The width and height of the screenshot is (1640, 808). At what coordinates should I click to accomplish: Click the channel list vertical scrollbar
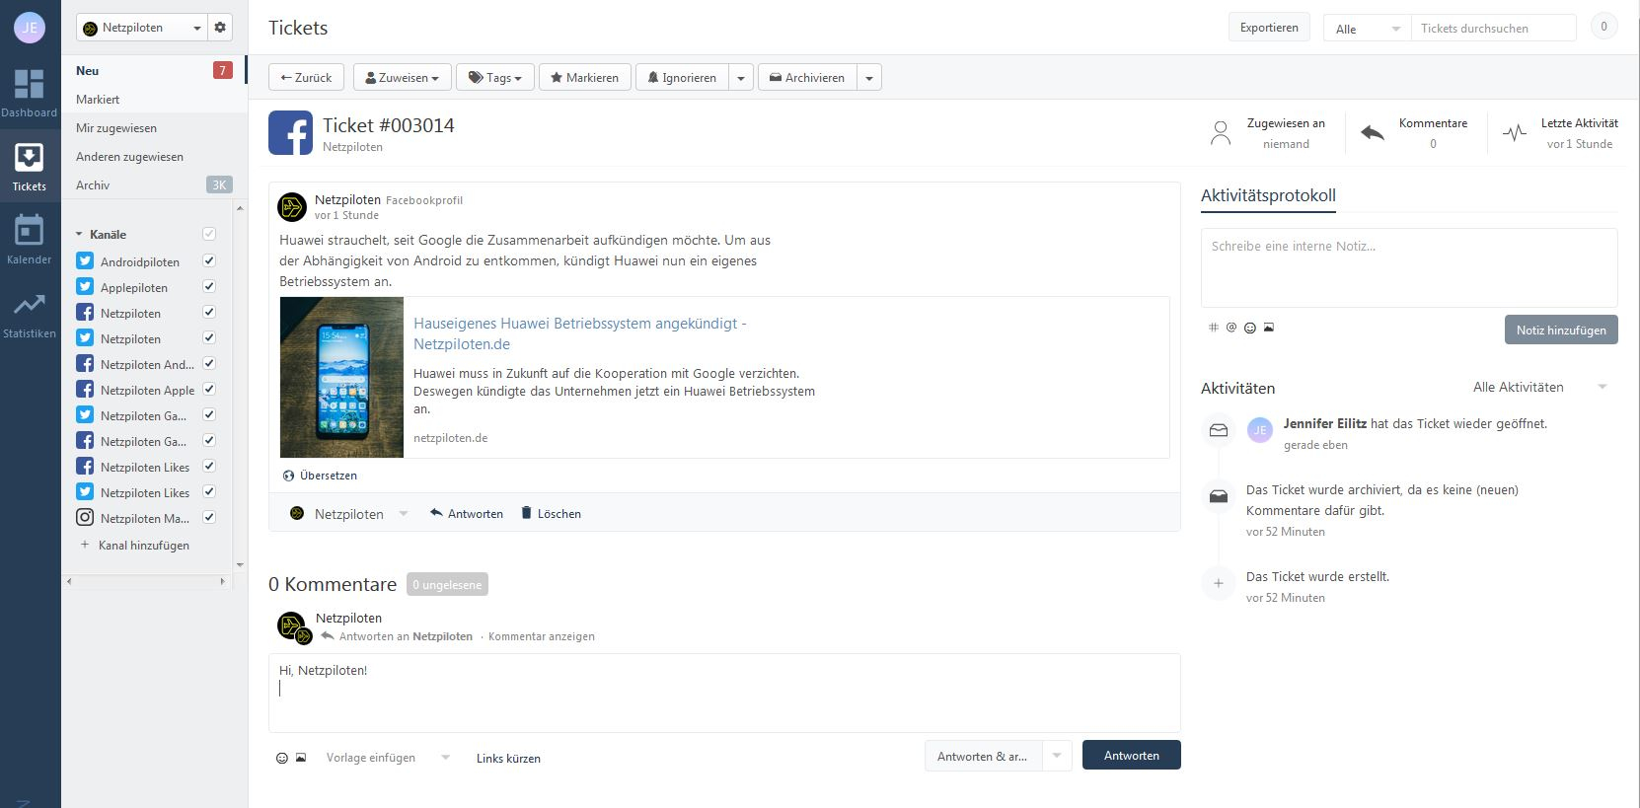tap(240, 385)
